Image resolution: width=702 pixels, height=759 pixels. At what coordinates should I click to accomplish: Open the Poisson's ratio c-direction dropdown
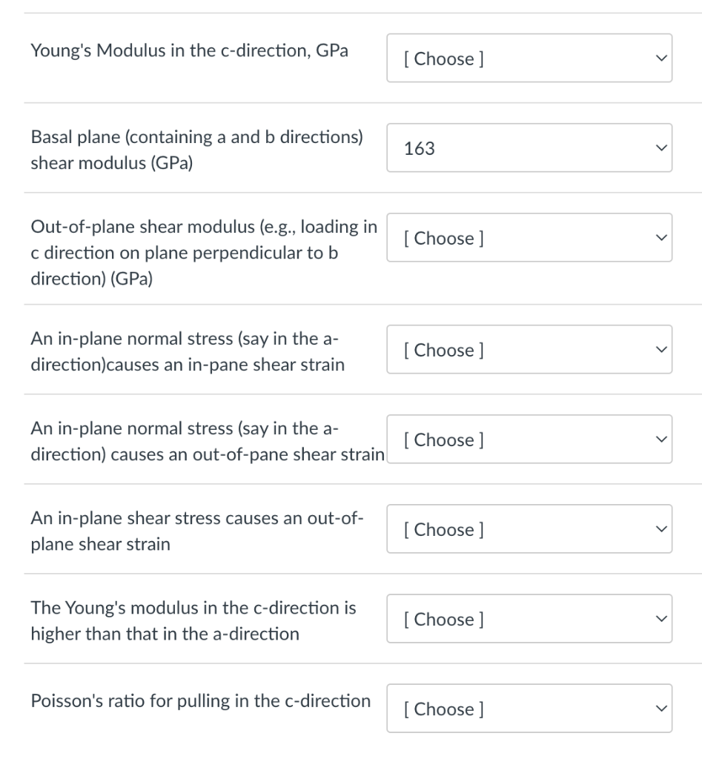(529, 709)
